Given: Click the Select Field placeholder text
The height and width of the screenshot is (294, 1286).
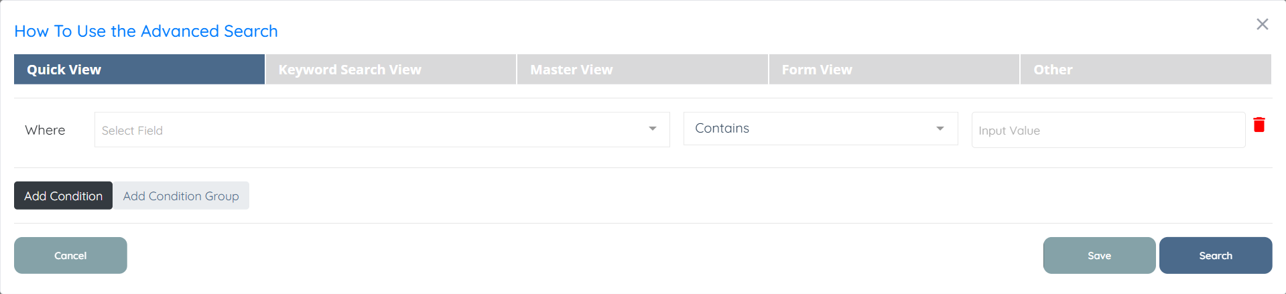Looking at the screenshot, I should tap(132, 131).
